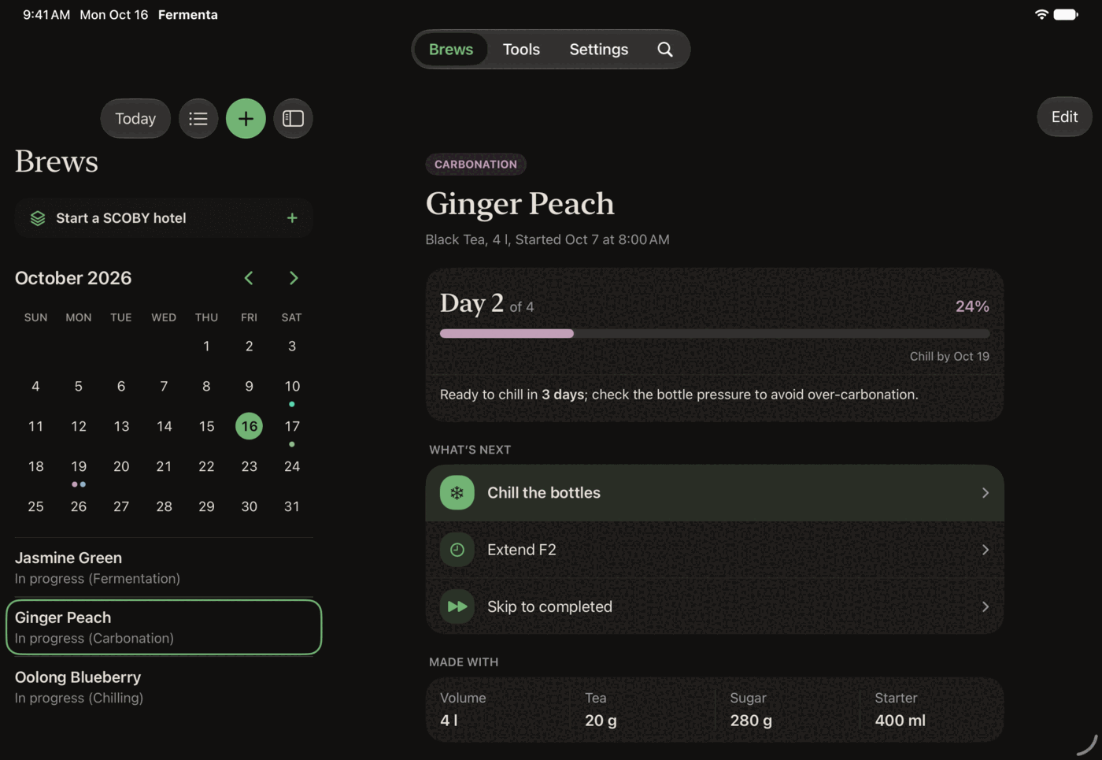Select Ginger Peach brew in list
The width and height of the screenshot is (1102, 760).
click(x=164, y=627)
